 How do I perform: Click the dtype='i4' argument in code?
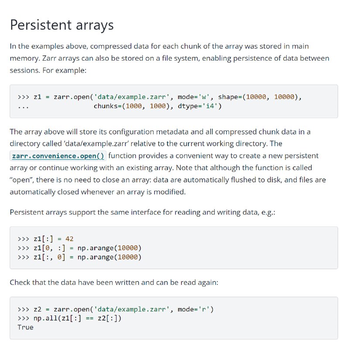(200, 106)
